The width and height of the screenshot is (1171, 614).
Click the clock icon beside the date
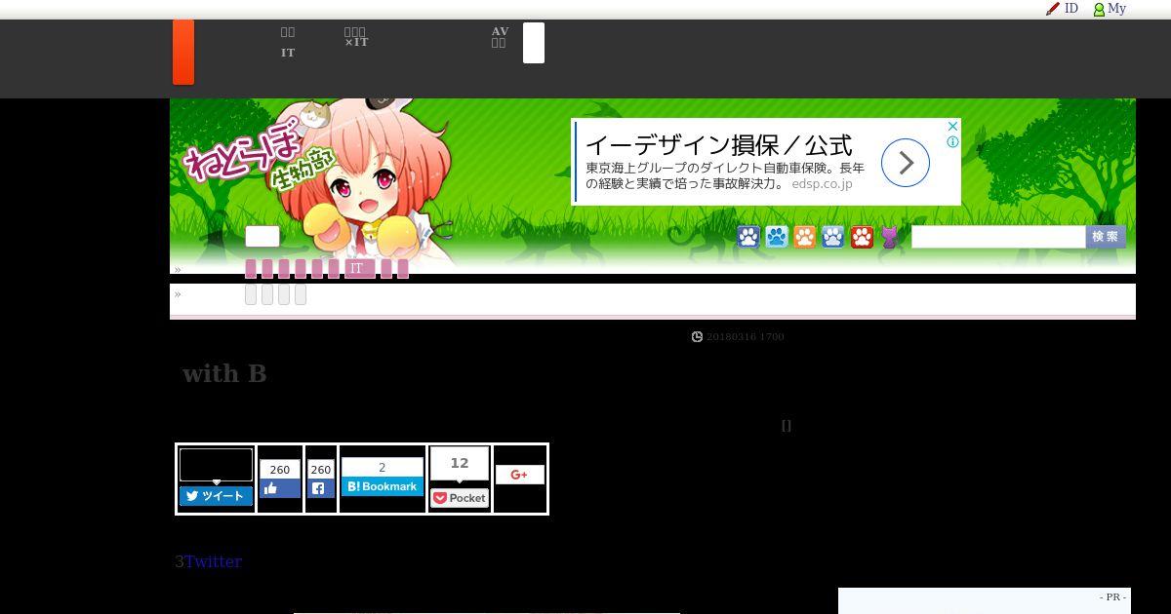tap(697, 337)
